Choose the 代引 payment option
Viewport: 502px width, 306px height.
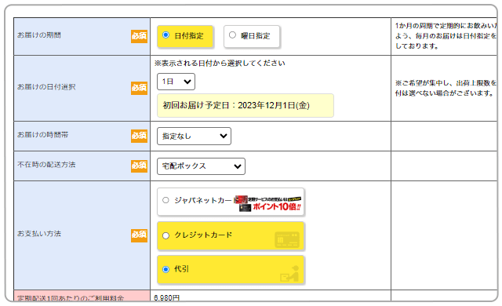(x=231, y=269)
